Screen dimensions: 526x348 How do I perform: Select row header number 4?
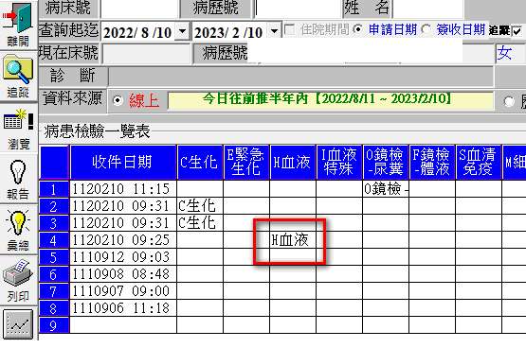pyautogui.click(x=54, y=240)
